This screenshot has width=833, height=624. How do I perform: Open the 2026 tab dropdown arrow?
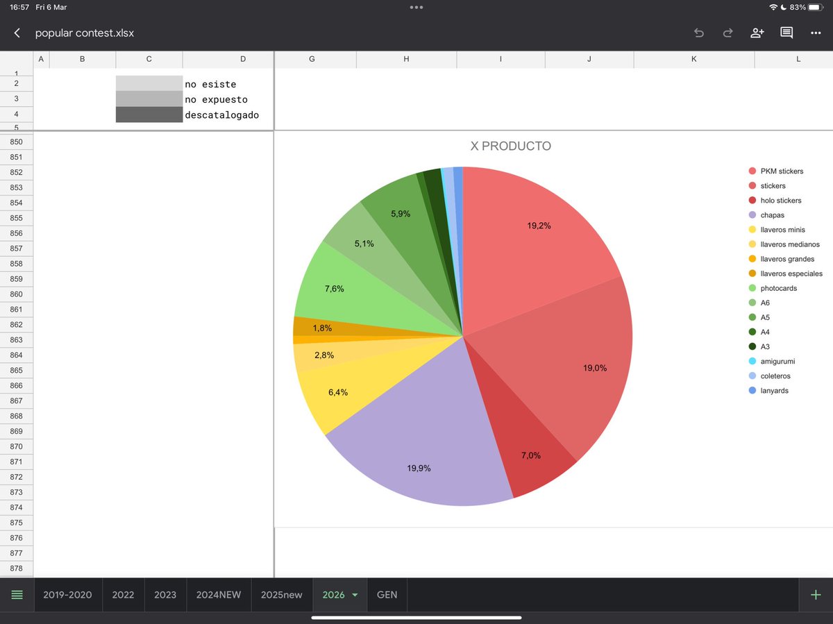(355, 596)
